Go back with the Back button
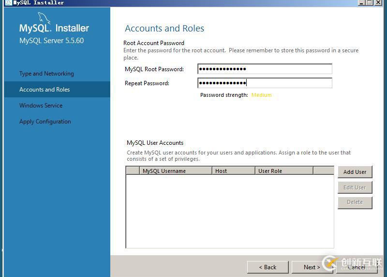The height and width of the screenshot is (277, 387). point(268,267)
